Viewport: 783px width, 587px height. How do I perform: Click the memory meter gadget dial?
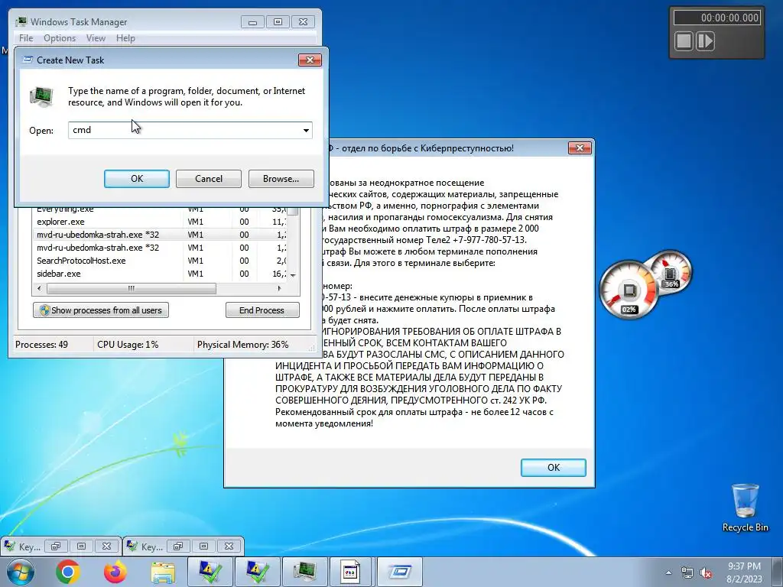670,273
